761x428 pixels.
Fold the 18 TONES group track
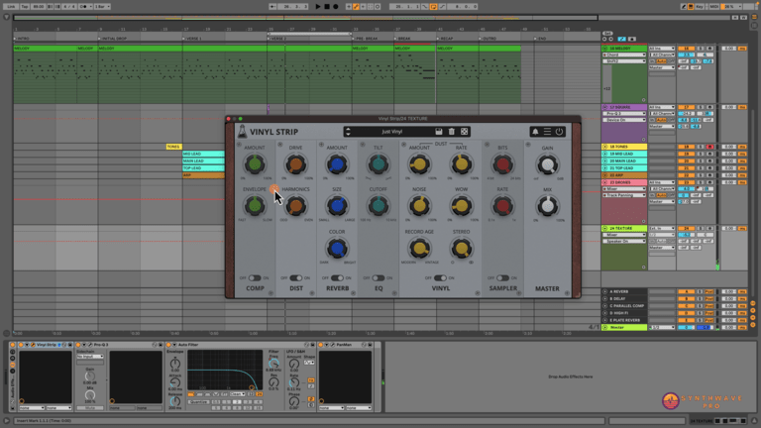604,147
